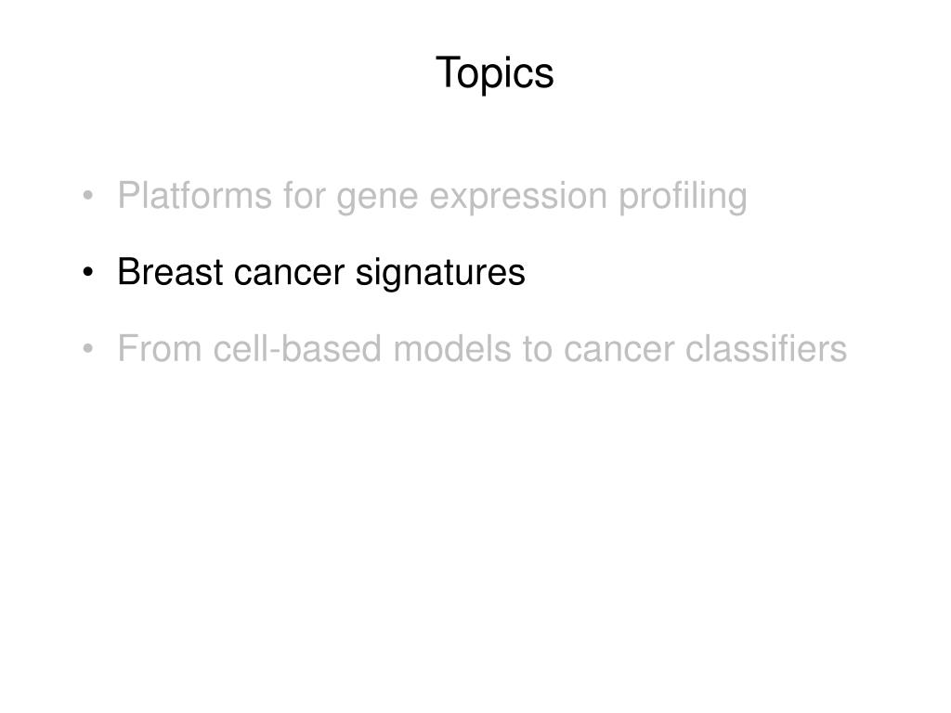
Task: Click the word for in the first bullet
Action: 304,195
